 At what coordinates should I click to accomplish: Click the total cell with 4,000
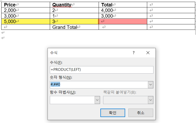point(123,10)
